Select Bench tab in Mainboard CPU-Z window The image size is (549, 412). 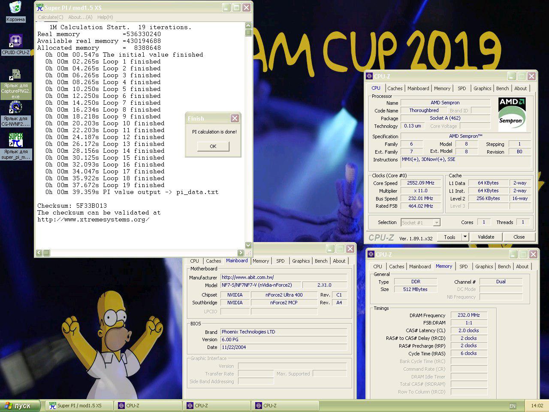click(321, 261)
